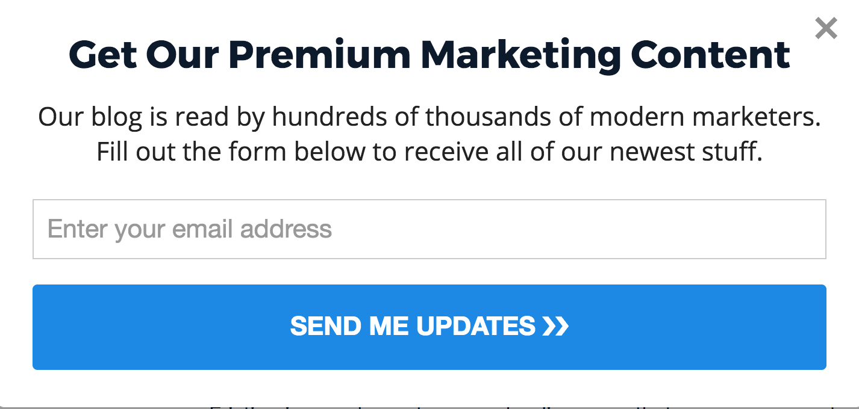This screenshot has width=859, height=409.
Task: Focus the 'Enter your email address' field
Action: tap(429, 229)
